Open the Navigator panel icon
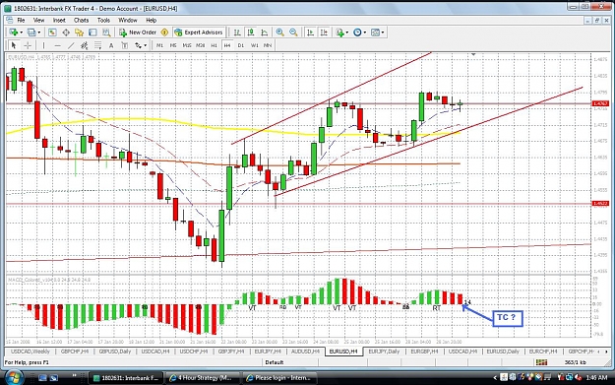 click(x=79, y=32)
